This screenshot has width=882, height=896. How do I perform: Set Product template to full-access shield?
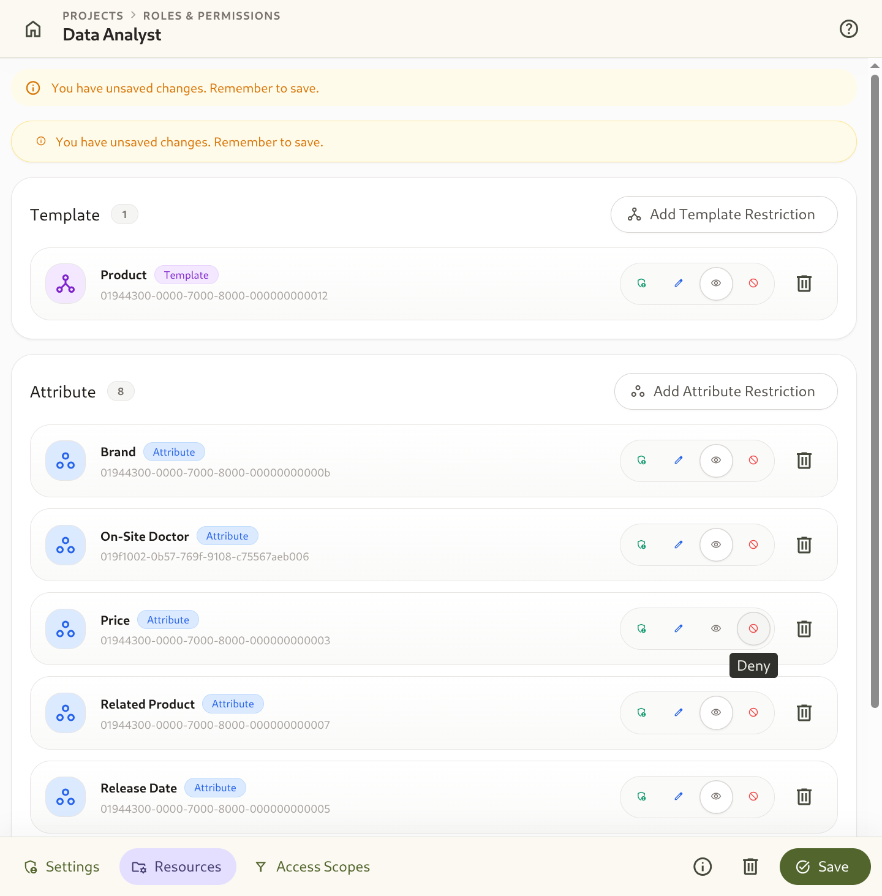[x=641, y=284]
